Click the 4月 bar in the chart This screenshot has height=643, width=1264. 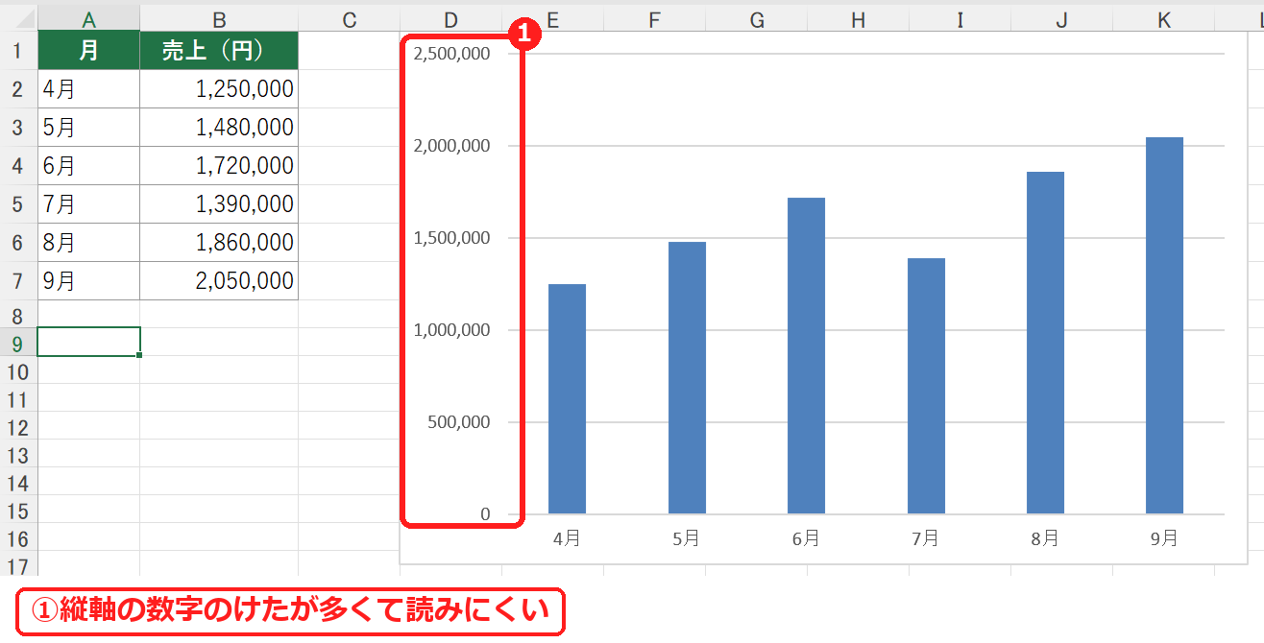tap(567, 399)
